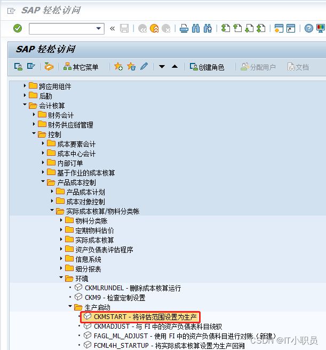Viewport: 326px width, 350px height.
Task: Open the Help question mark icon
Action: pyautogui.click(x=309, y=28)
